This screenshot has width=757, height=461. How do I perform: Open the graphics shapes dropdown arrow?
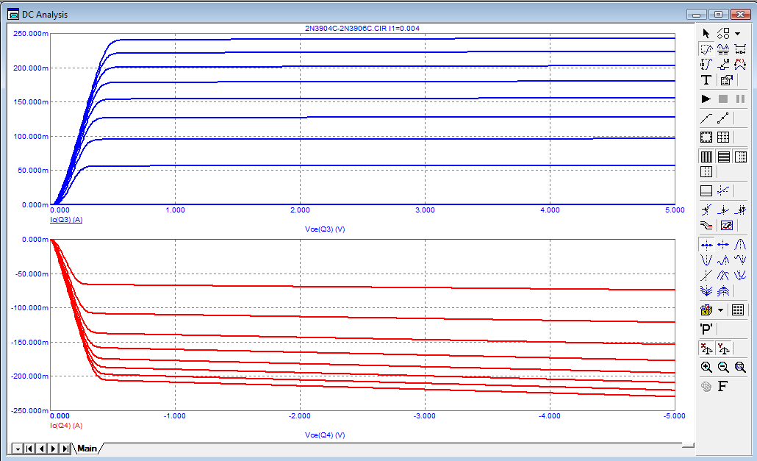coord(737,34)
